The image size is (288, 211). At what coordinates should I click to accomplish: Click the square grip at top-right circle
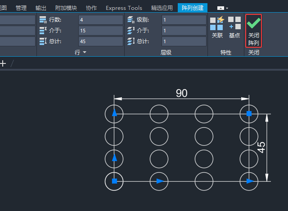coord(249,113)
